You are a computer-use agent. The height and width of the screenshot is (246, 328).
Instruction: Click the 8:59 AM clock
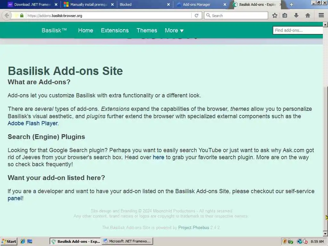click(317, 242)
